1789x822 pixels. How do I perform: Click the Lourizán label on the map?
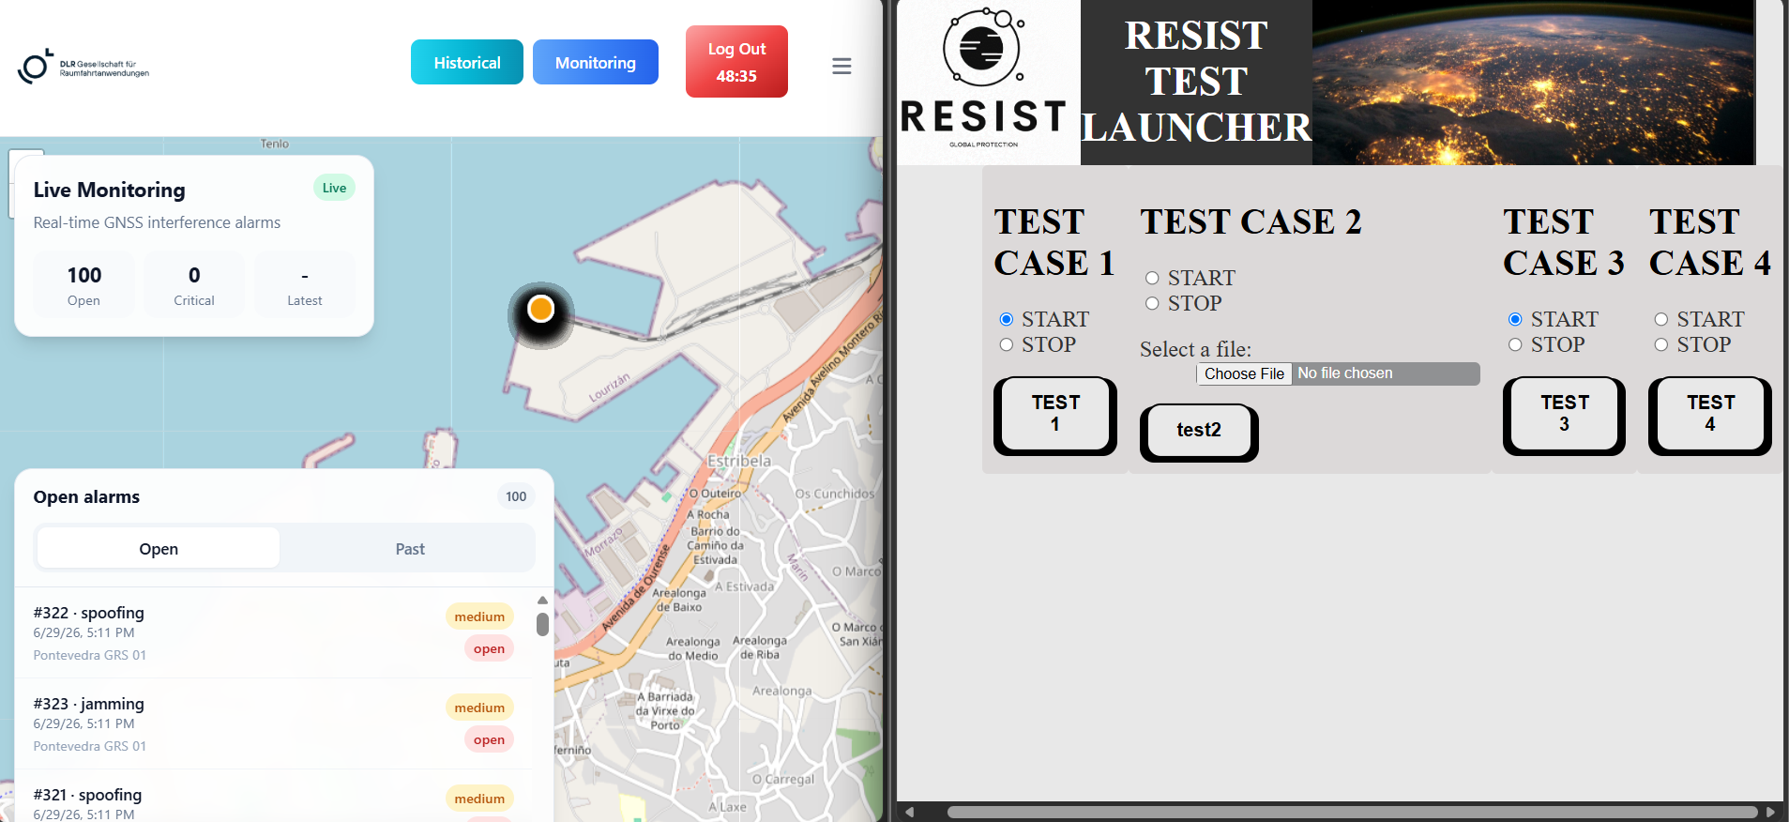610,387
